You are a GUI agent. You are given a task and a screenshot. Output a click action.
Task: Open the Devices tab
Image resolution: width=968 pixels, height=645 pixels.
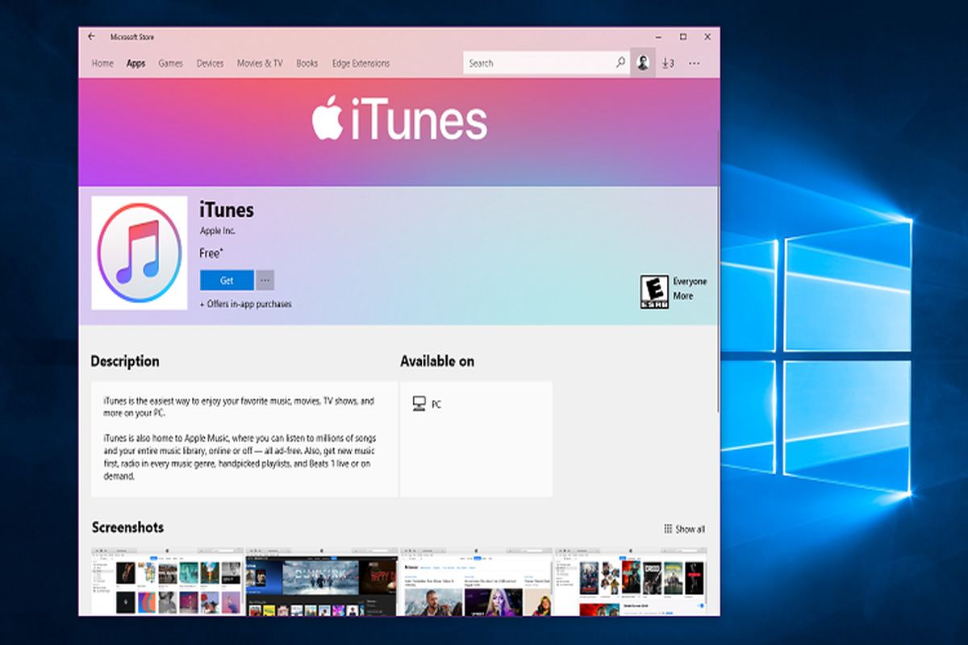click(210, 63)
